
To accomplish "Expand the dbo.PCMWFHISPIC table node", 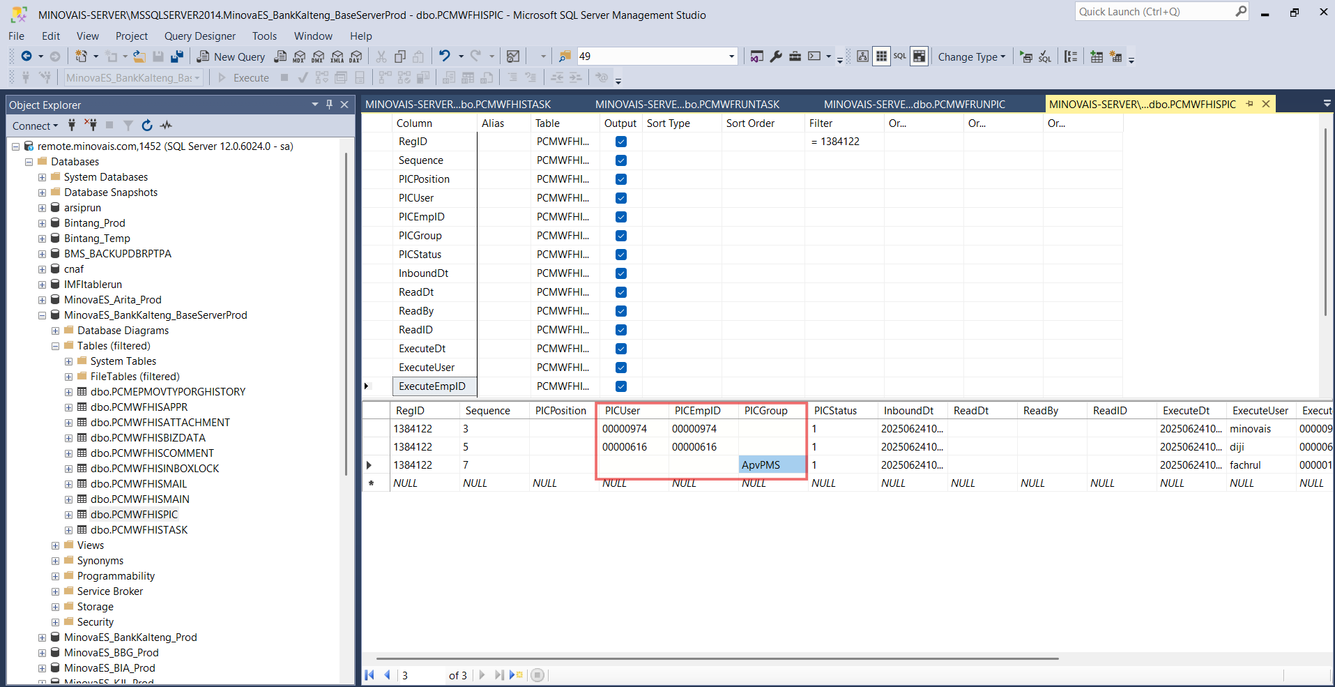I will coord(68,515).
